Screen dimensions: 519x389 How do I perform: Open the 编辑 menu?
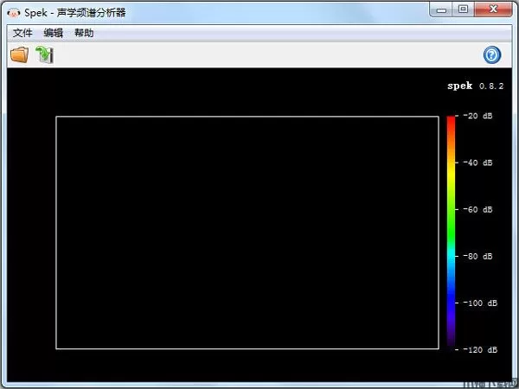pos(54,33)
